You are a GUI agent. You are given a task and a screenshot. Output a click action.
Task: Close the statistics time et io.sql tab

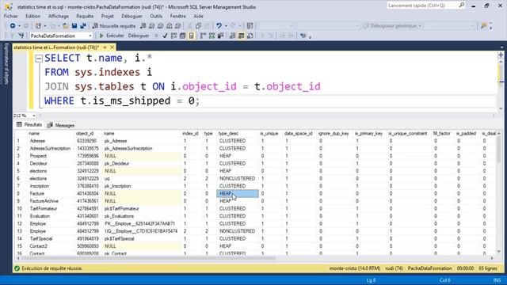(x=112, y=47)
